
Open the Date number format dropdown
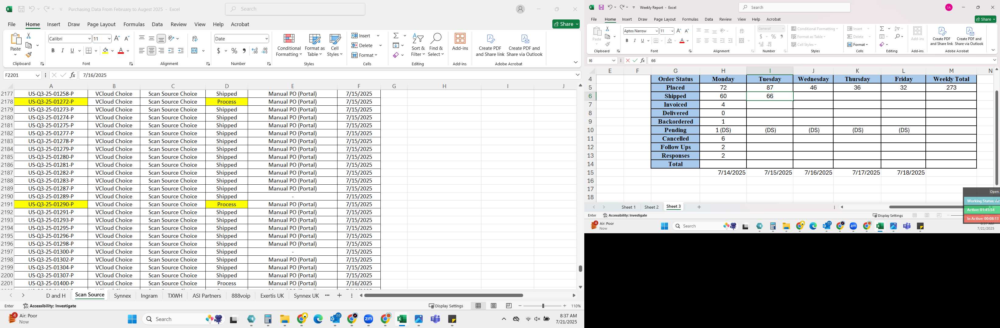pos(266,38)
